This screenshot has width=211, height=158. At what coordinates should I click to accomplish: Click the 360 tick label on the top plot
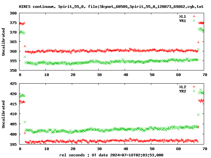(13, 51)
